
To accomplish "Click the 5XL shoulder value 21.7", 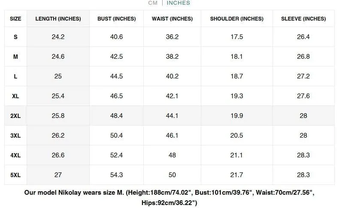I will click(237, 175).
